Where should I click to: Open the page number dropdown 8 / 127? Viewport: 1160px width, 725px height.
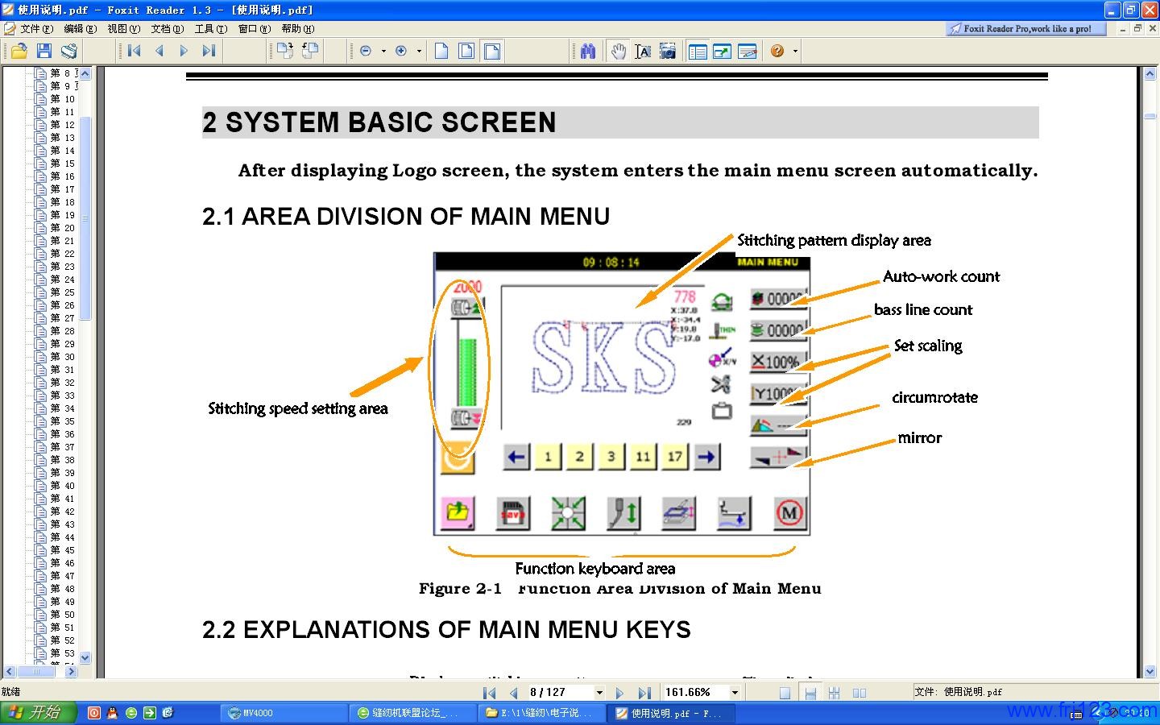599,693
